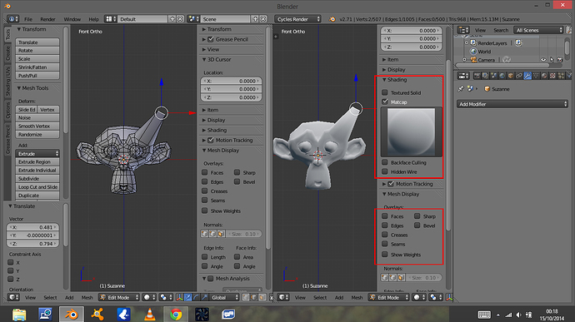Click the Push/Pull button
The height and width of the screenshot is (322, 575).
(x=37, y=76)
